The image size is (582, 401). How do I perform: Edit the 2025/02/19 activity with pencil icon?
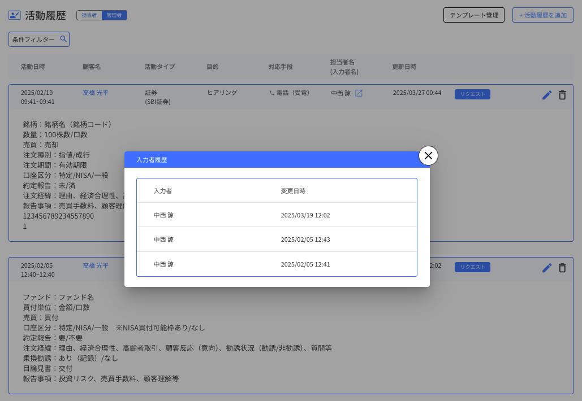pyautogui.click(x=547, y=95)
